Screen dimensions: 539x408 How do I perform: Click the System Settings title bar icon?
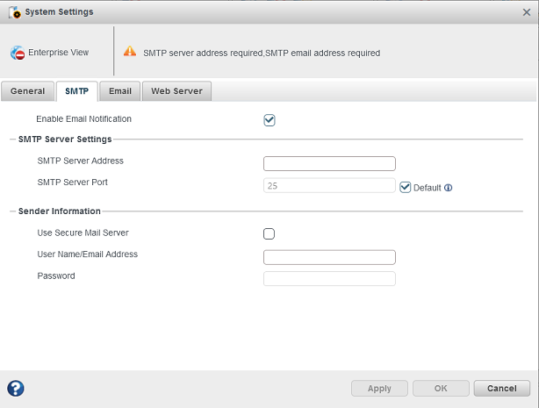point(15,11)
